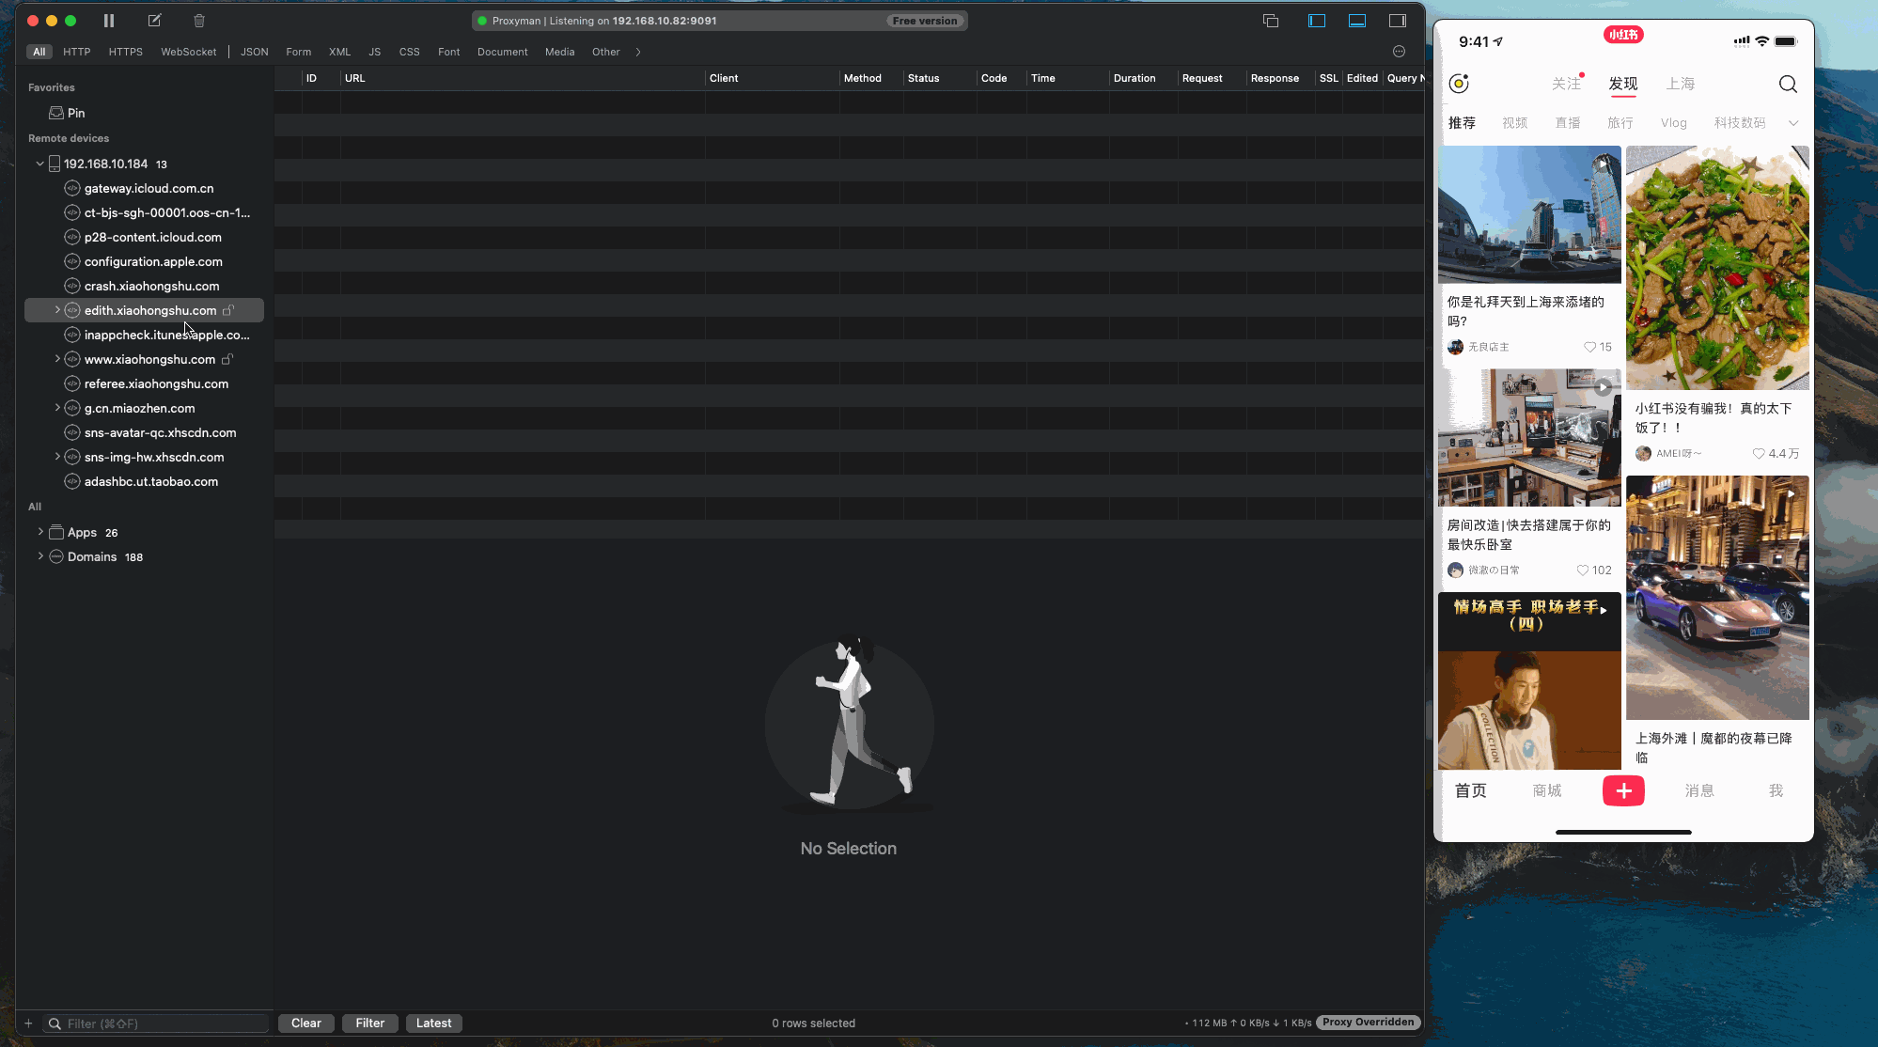This screenshot has height=1047, width=1878.
Task: Click the search magnifier in Xiaohongshu app
Action: [1787, 85]
